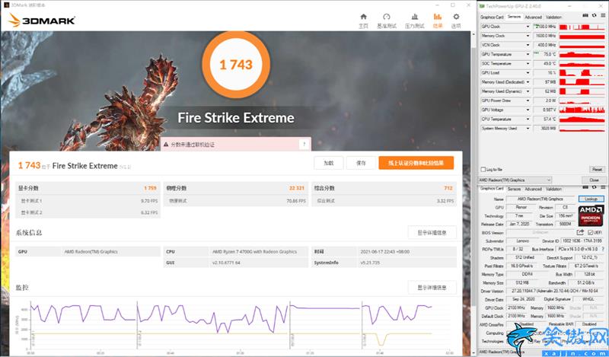This screenshot has height=357, width=609.
Task: Open the Benchmarks section in 3DMark
Action: click(x=387, y=21)
